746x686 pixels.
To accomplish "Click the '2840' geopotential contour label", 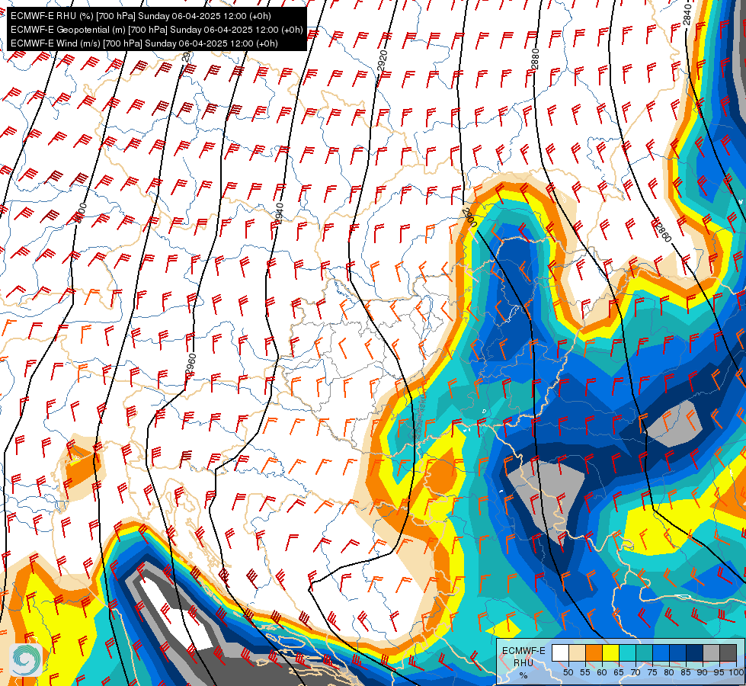I will (x=687, y=14).
